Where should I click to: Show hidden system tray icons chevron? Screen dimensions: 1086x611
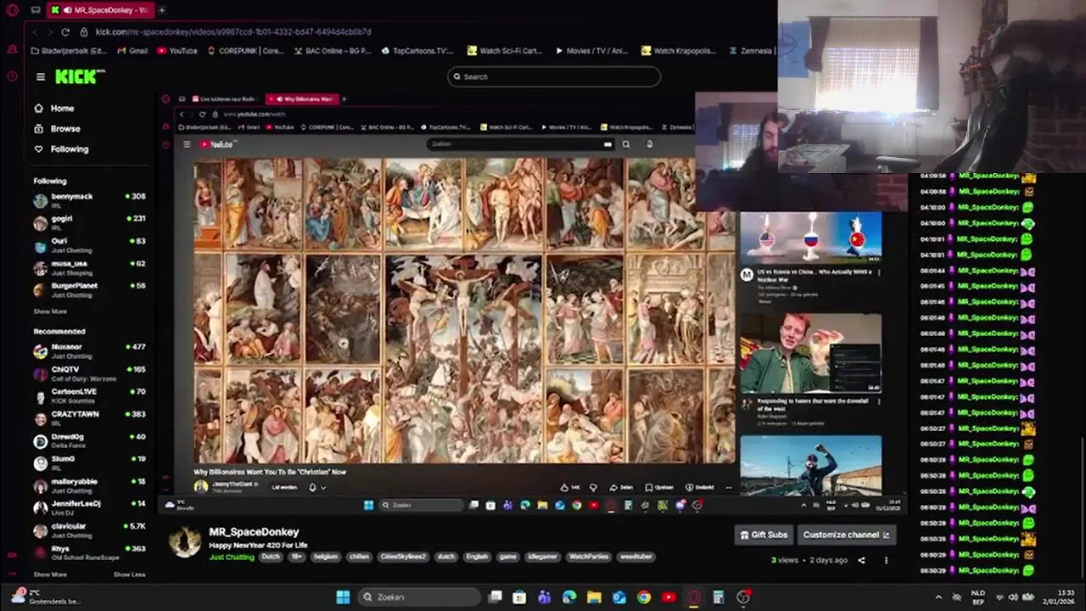coord(938,597)
